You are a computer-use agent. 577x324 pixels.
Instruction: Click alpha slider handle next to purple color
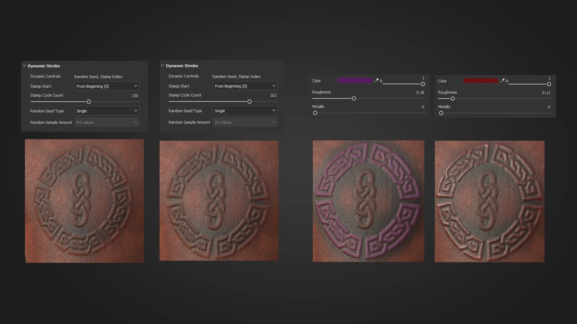click(x=423, y=84)
